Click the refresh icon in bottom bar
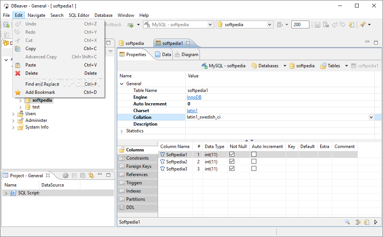Screen dimensions: 383x237 (x=367, y=222)
